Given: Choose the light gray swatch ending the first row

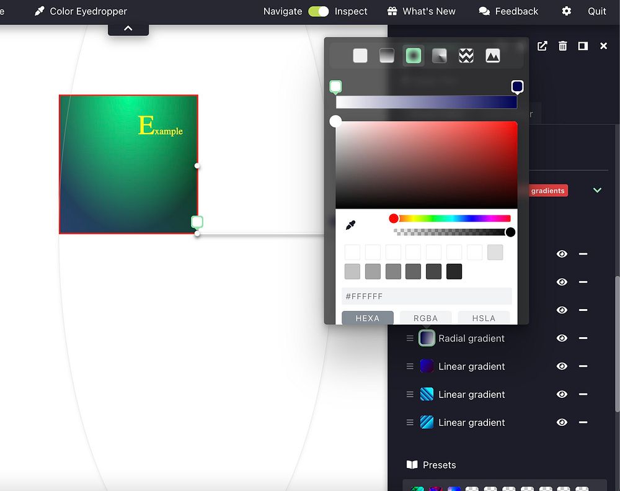Looking at the screenshot, I should click(x=495, y=252).
